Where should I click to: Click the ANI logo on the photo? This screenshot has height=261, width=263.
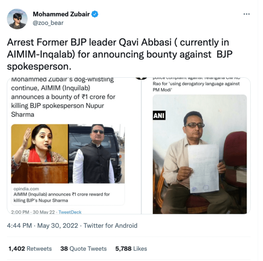159,115
